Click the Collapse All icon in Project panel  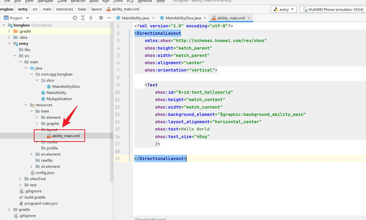pos(91,18)
